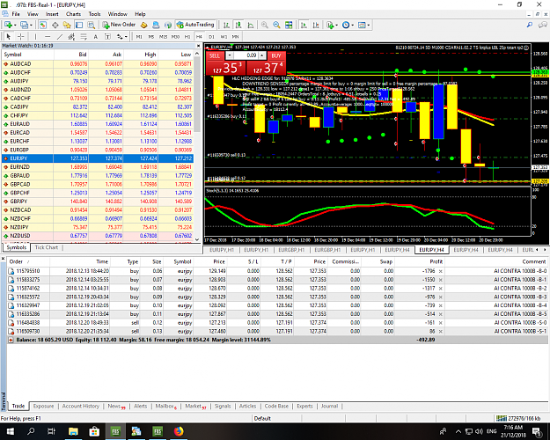Select the Vertical Line drawing tool

point(35,36)
